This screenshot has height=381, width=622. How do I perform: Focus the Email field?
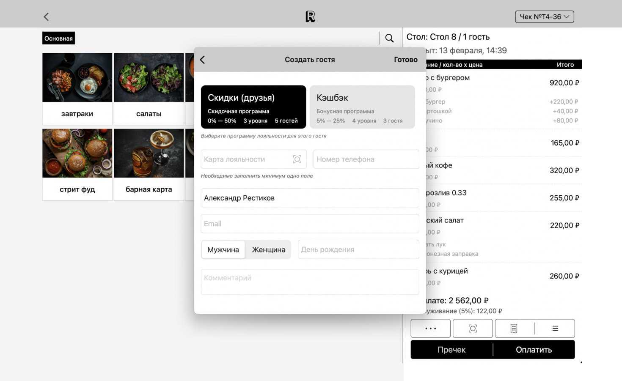(310, 224)
